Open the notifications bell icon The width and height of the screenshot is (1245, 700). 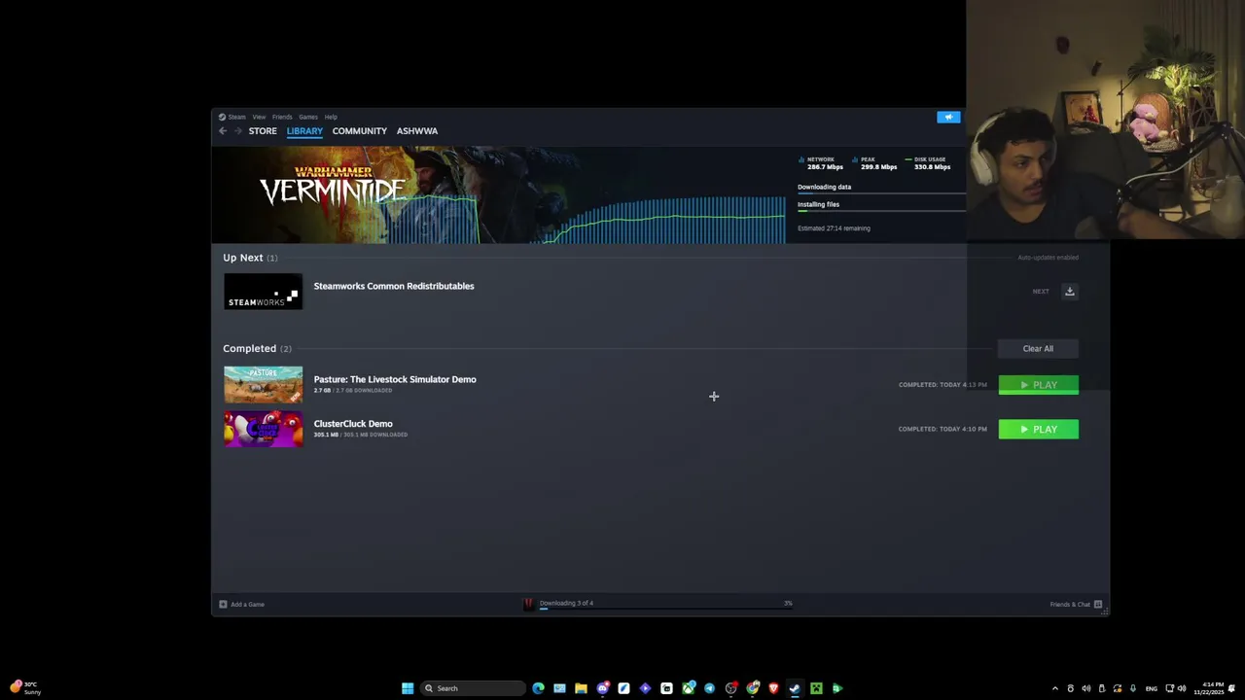pyautogui.click(x=1231, y=688)
